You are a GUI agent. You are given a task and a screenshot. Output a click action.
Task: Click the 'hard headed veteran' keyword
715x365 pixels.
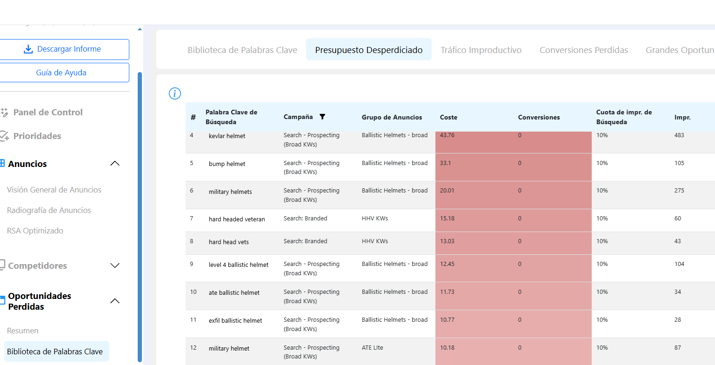[x=237, y=219]
